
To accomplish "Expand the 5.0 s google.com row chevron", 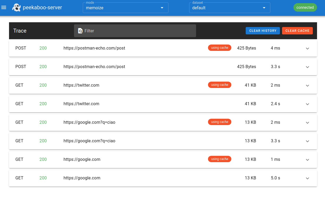I will coord(307,178).
